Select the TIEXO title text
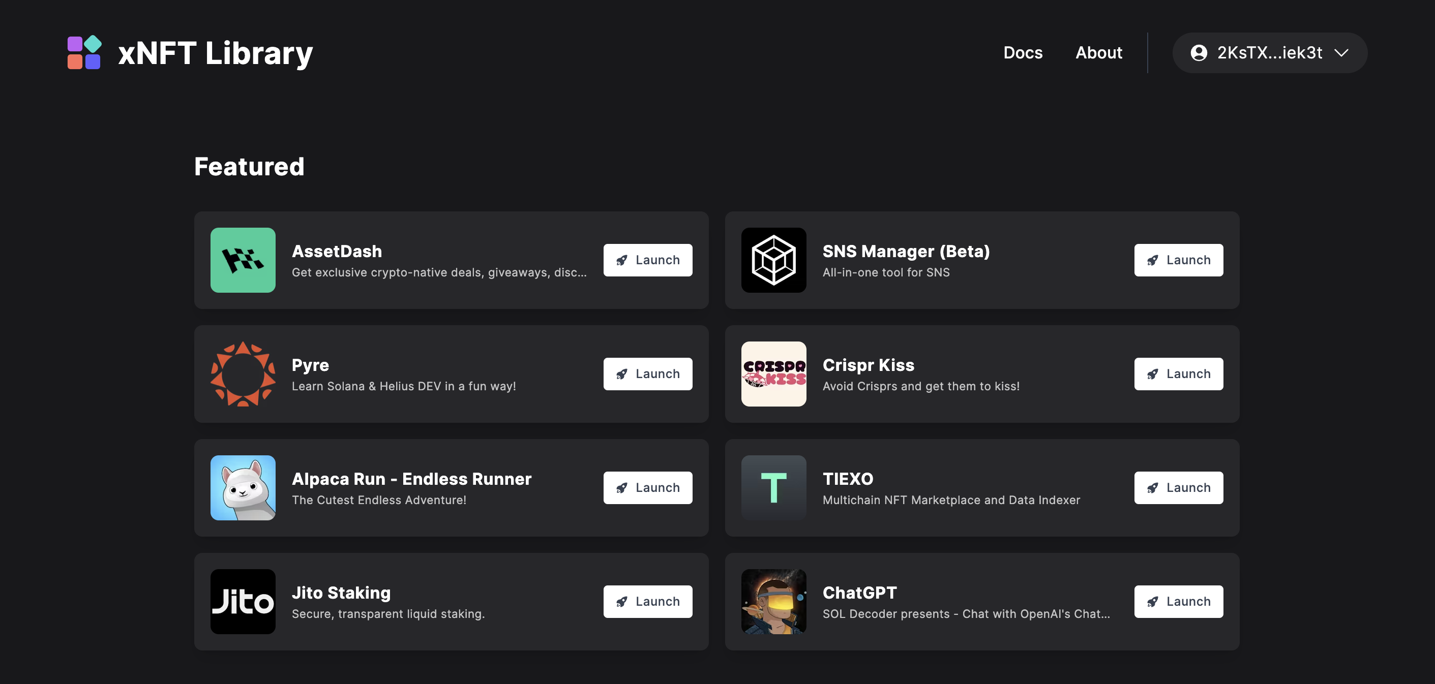This screenshot has height=684, width=1435. click(848, 479)
